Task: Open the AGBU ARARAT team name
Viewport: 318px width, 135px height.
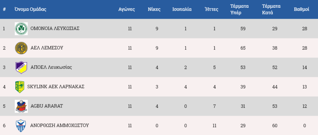Action: pos(47,106)
